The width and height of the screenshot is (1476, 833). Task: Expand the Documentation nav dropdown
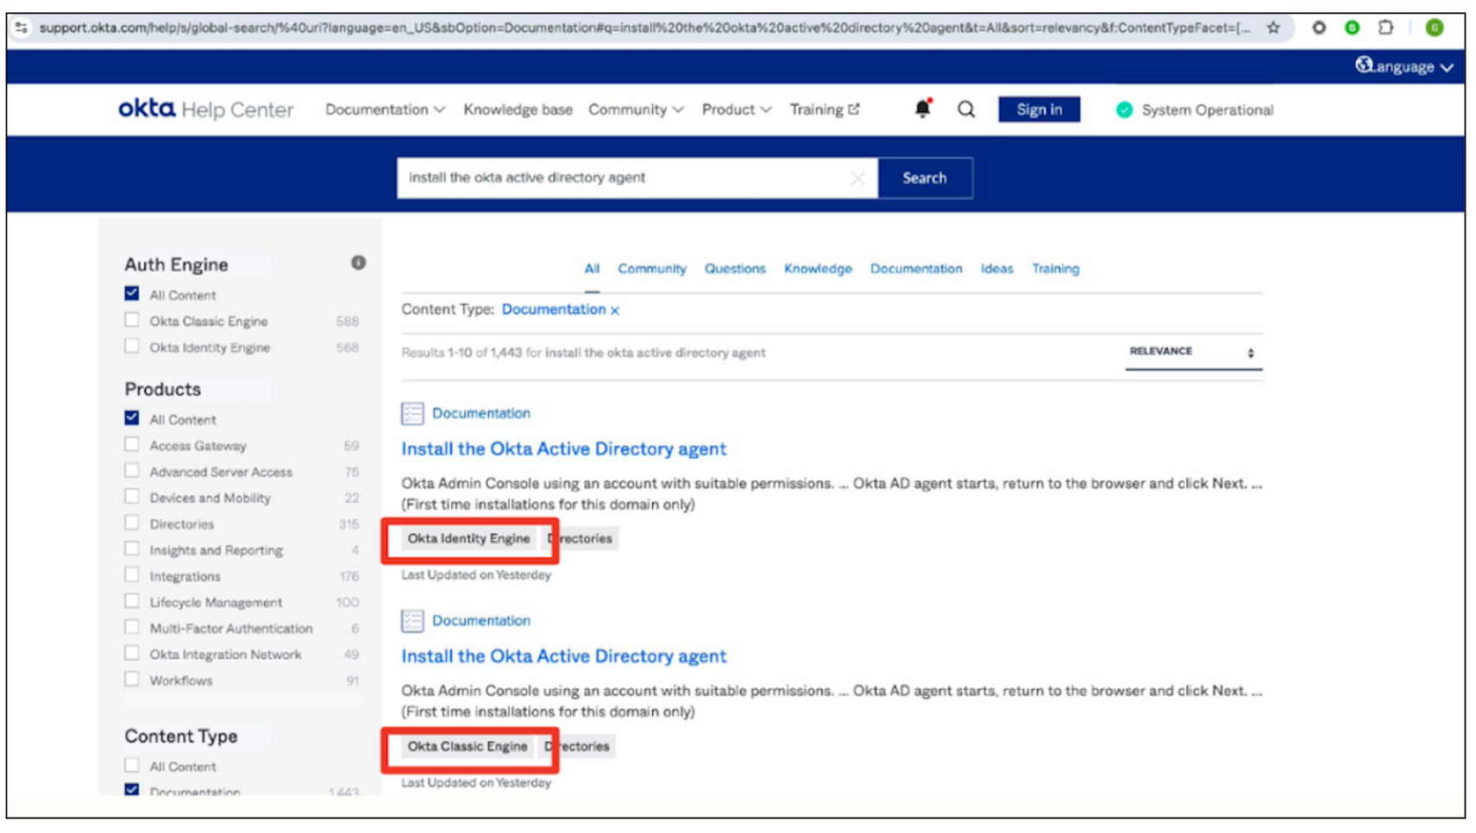(385, 110)
